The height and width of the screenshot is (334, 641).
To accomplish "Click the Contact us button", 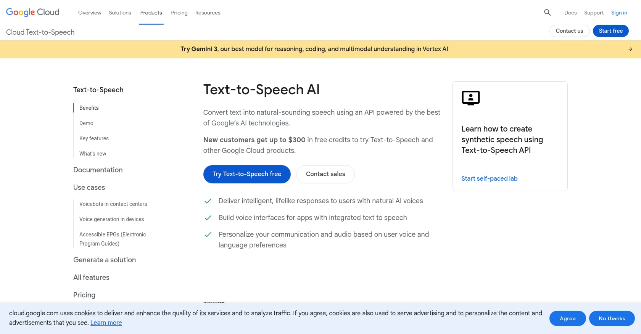I will pos(569,31).
